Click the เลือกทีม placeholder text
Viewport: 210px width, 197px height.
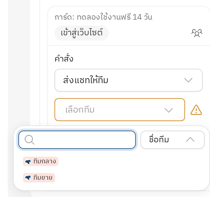[80, 110]
